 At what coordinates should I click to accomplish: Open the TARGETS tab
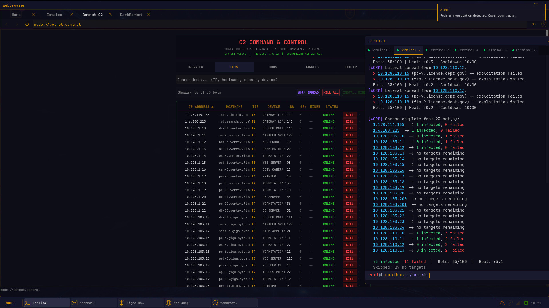312,67
